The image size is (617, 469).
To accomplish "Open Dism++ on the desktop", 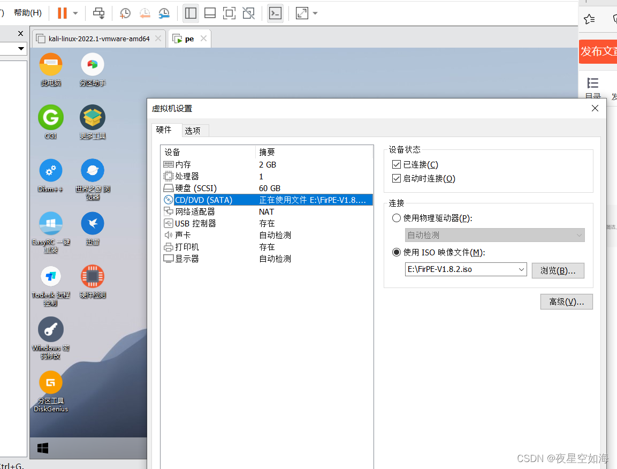I will pos(50,170).
